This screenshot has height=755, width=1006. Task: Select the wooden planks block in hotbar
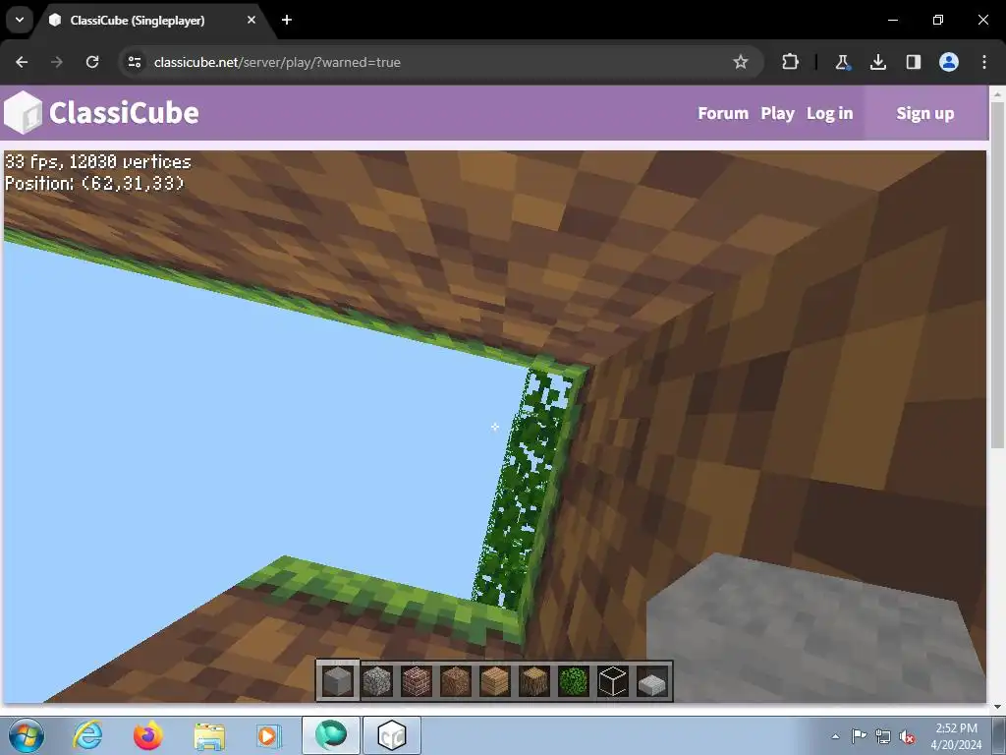tap(495, 680)
